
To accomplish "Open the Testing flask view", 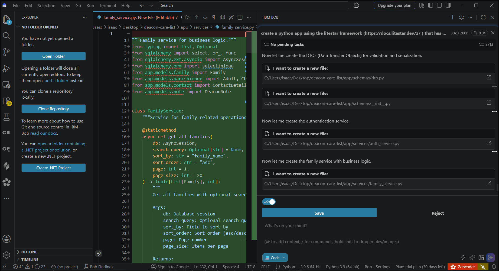I will click(6, 117).
